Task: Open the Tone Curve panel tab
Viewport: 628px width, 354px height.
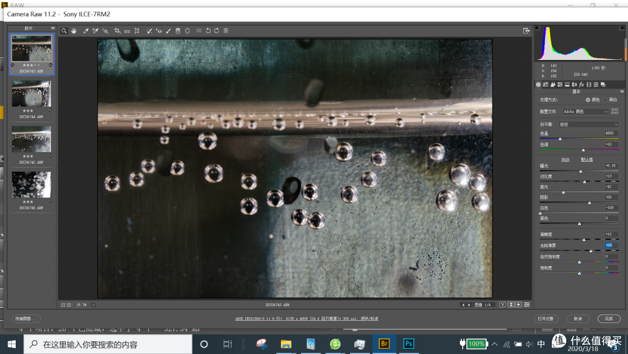Action: [545, 84]
